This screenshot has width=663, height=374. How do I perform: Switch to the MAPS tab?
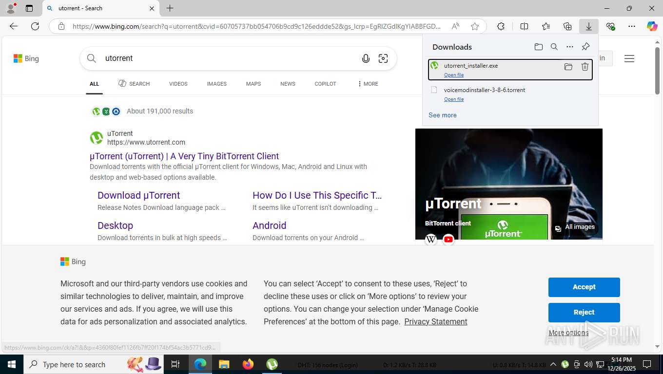click(x=253, y=84)
